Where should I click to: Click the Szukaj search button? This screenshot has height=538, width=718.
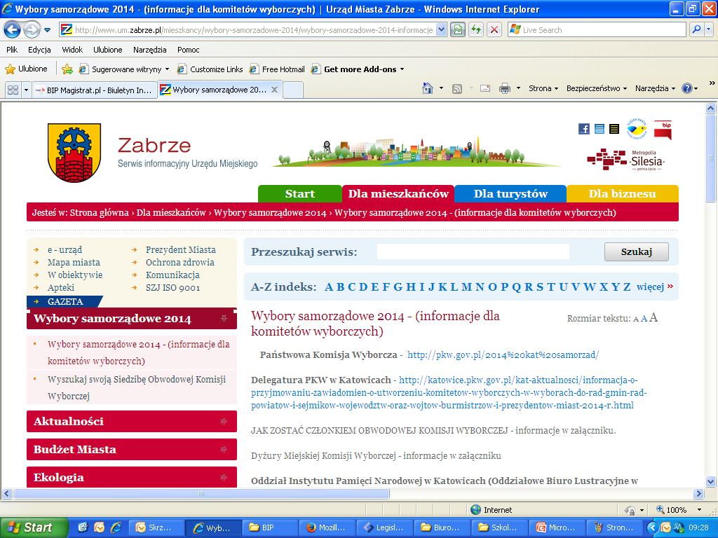point(637,251)
